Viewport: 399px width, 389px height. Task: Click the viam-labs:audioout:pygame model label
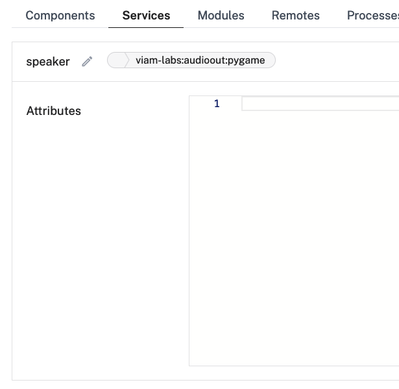200,60
